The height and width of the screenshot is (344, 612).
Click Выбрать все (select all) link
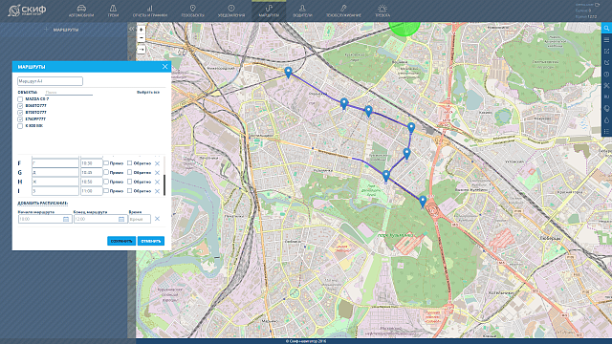click(x=148, y=93)
